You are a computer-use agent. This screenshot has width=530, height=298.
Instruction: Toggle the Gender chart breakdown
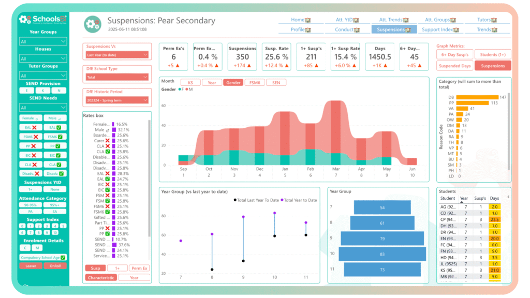coord(232,83)
